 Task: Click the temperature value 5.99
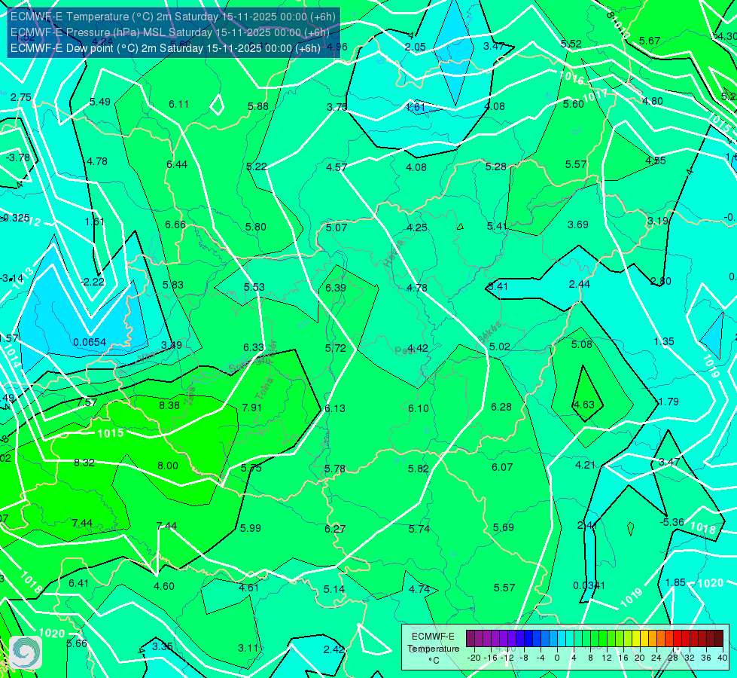251,528
